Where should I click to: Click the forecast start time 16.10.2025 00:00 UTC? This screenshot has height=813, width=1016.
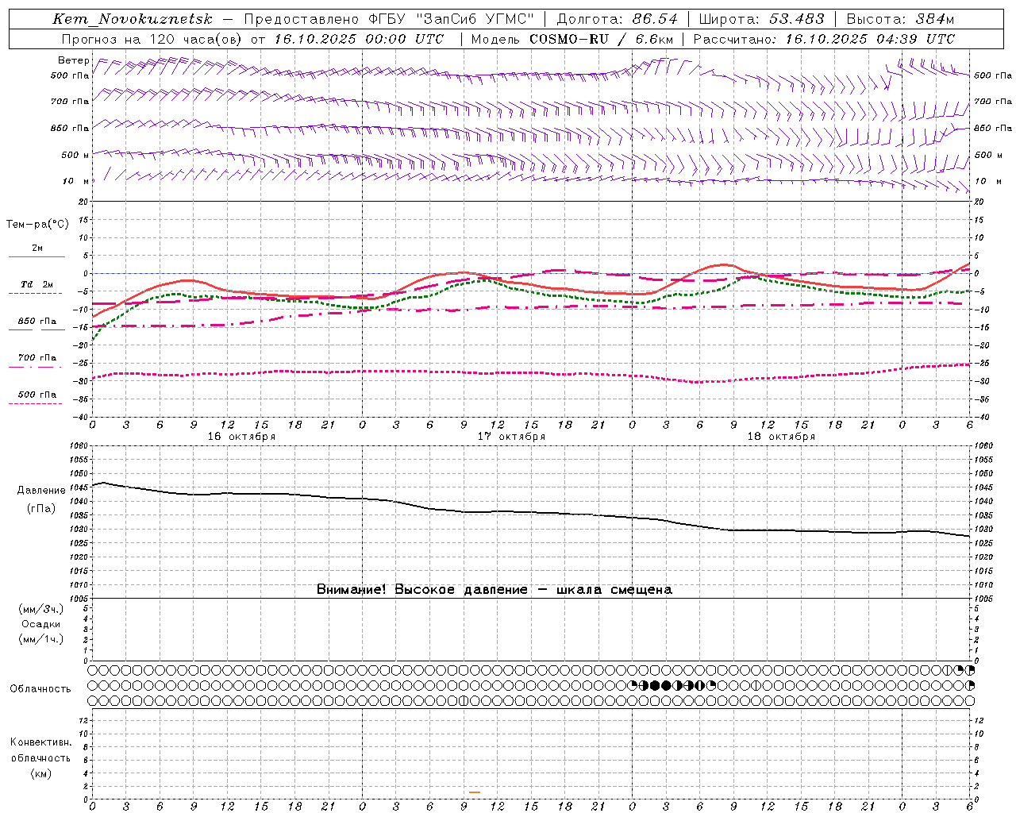(x=360, y=39)
